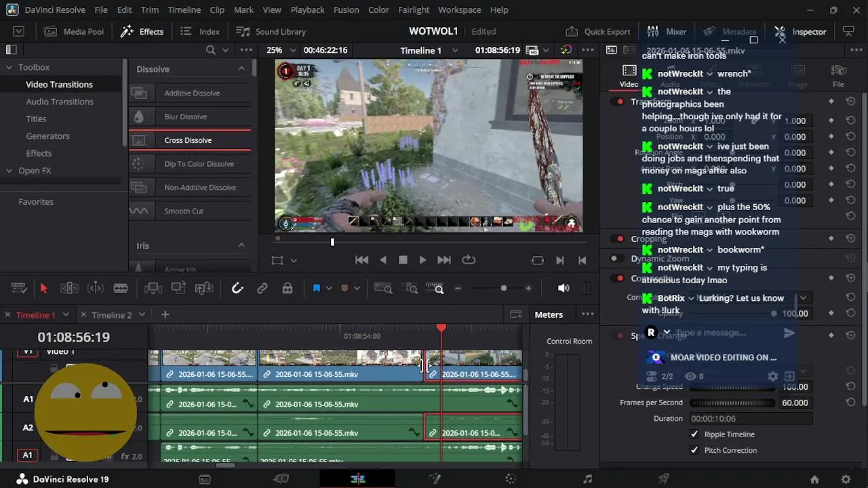Click Quick Export button

598,31
